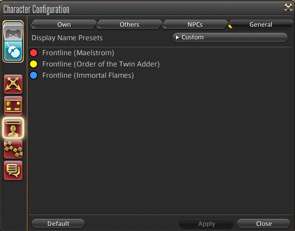Open Display Name Settings person icon
295x231 pixels.
click(x=13, y=128)
